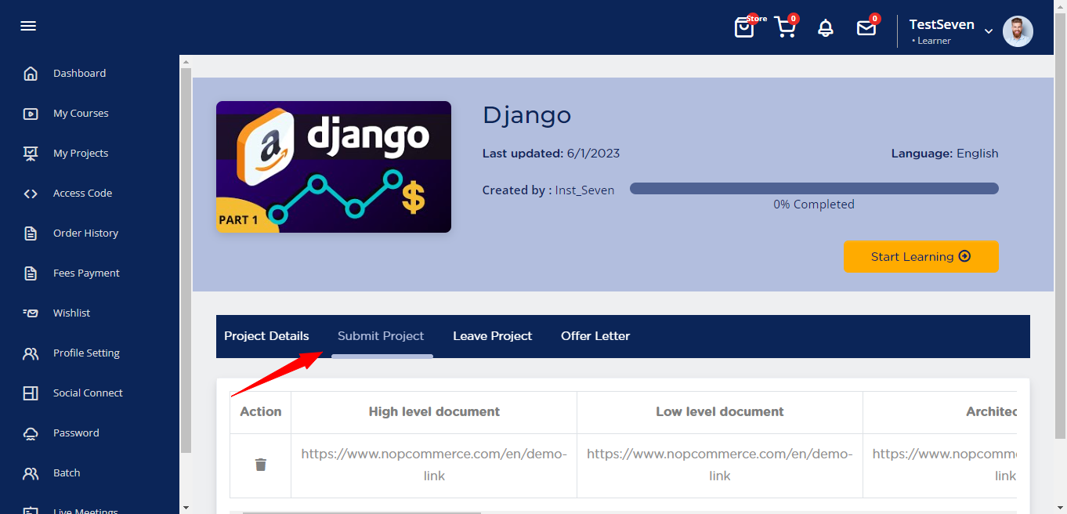Switch to the Project Details tab
1067x514 pixels.
(x=266, y=336)
